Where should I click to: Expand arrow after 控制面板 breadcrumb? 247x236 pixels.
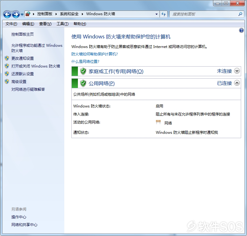point(56,14)
